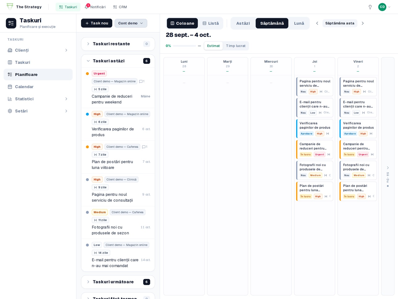Click status dot of Fotografii noi cu produsele
Image resolution: width=398 pixels, height=299 pixels.
[87, 213]
